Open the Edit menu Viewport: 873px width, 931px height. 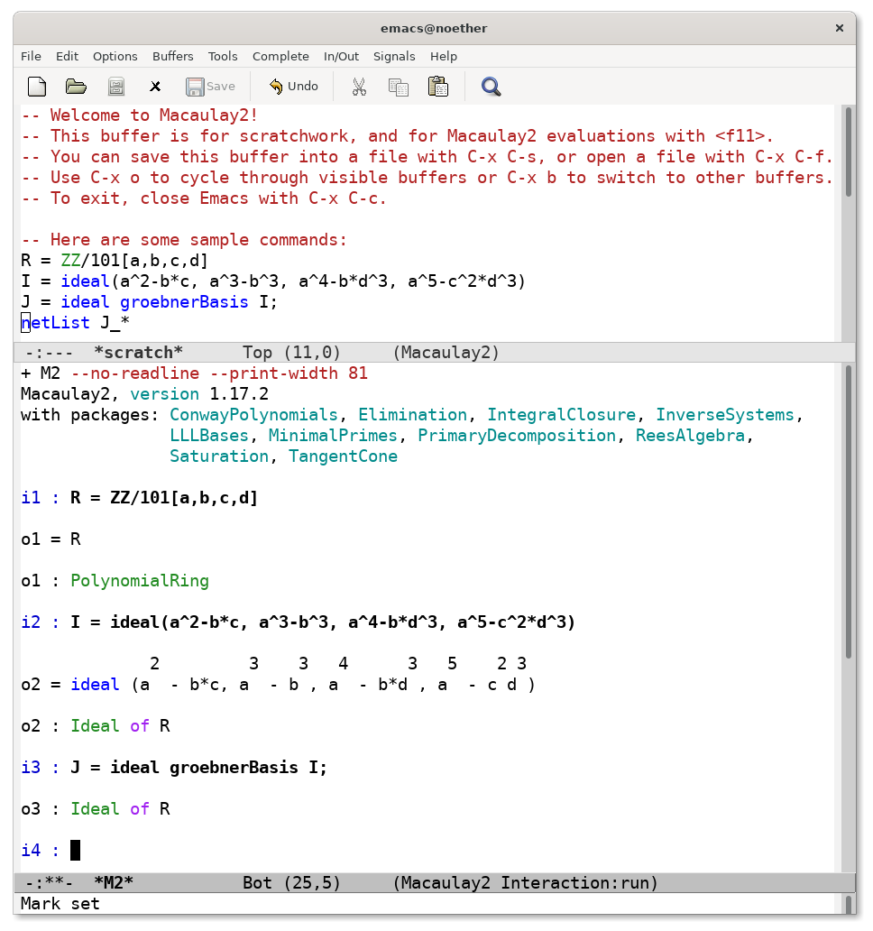pos(67,57)
